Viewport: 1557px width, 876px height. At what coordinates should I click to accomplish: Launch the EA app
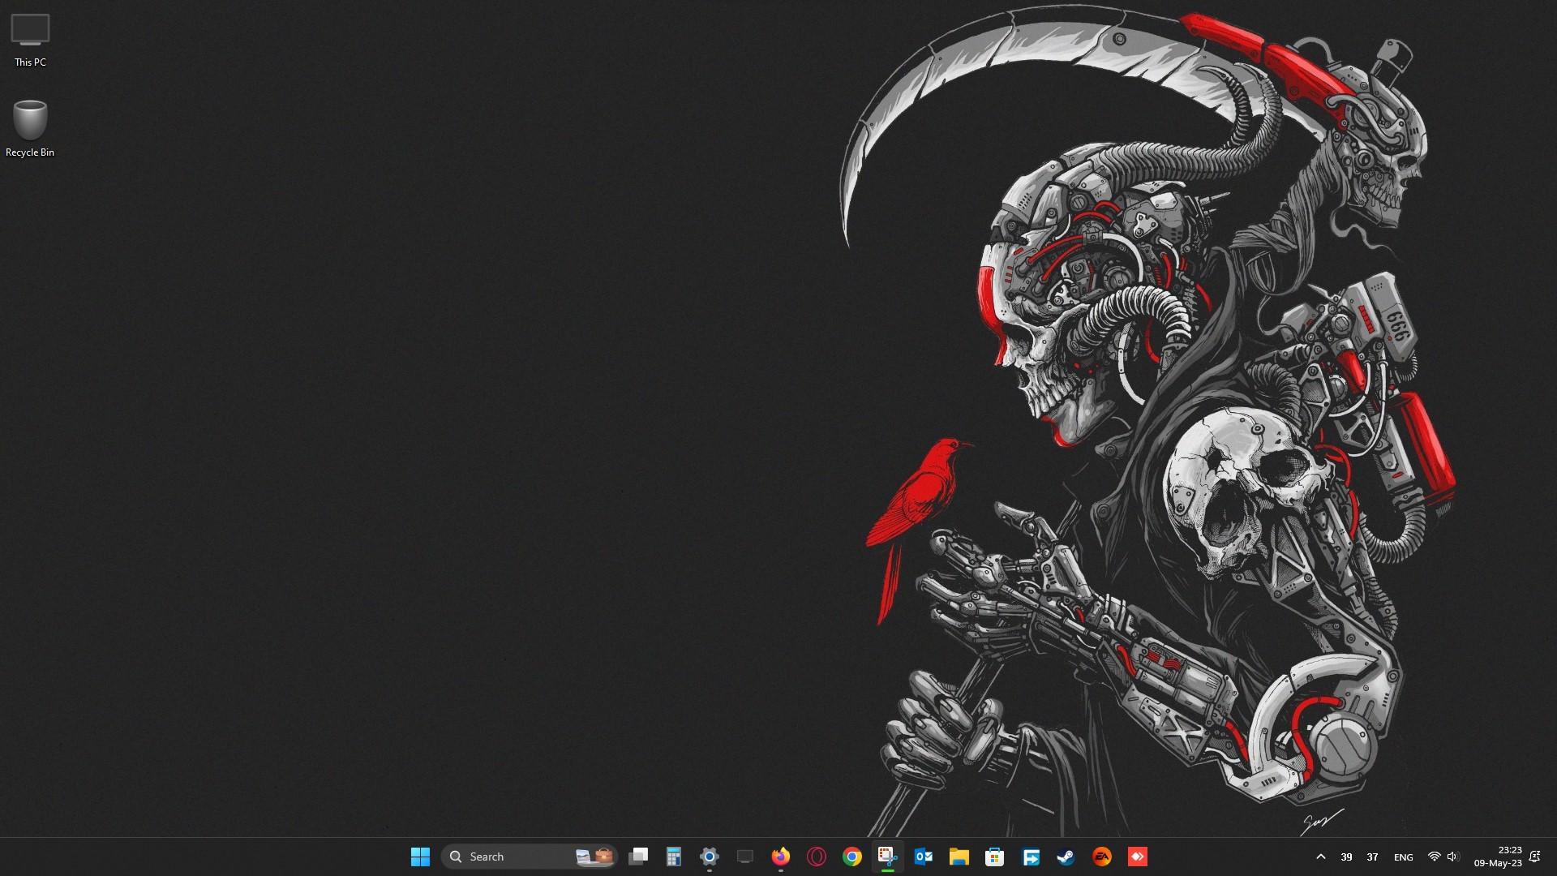[1102, 857]
